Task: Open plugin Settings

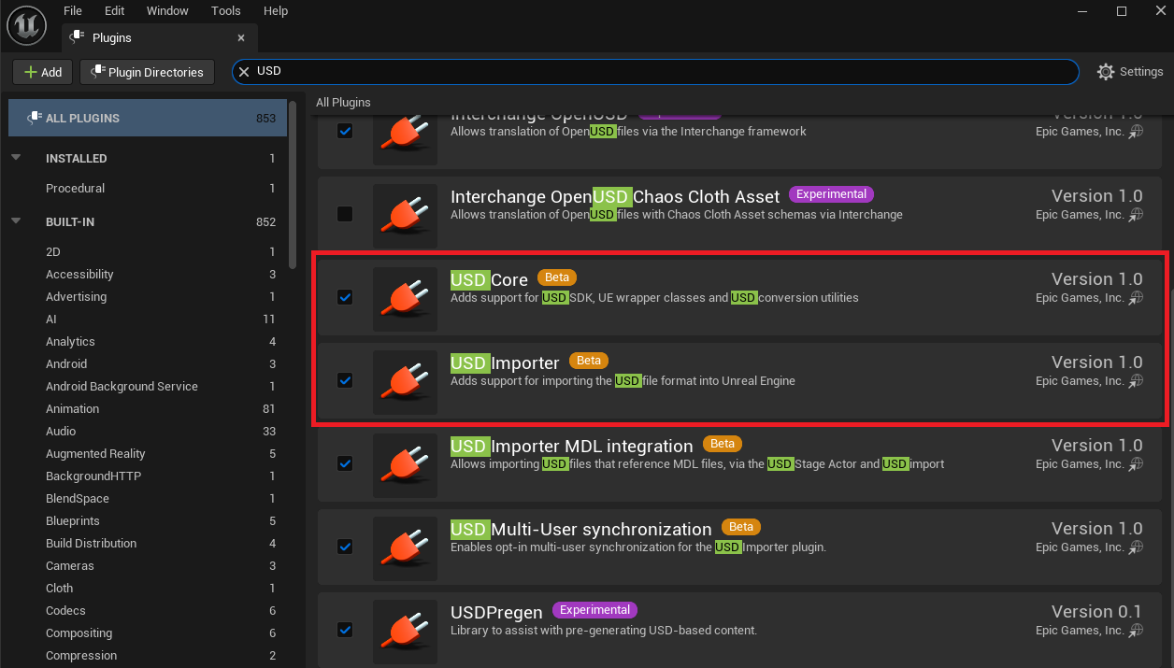Action: click(x=1130, y=72)
